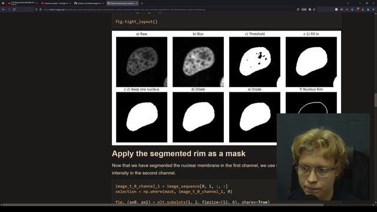The height and width of the screenshot is (212, 377).
Task: Close the active Measure fluorescence tab
Action: 136,4
